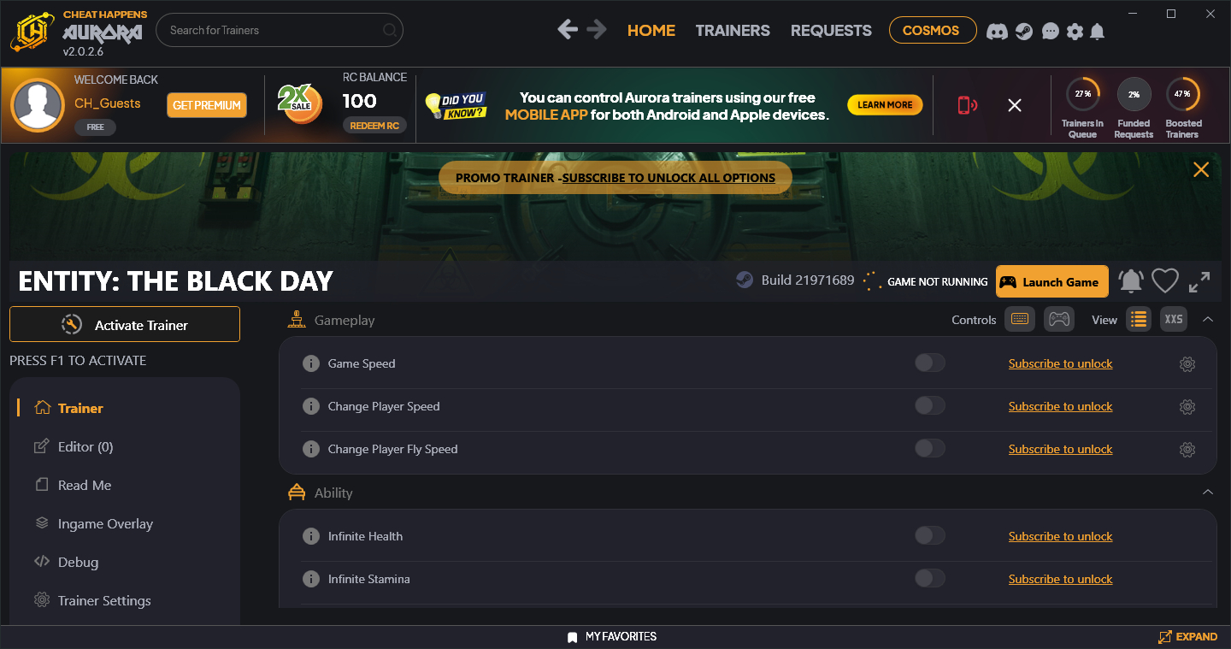The width and height of the screenshot is (1231, 649).
Task: Open Read Me in sidebar
Action: coord(85,485)
